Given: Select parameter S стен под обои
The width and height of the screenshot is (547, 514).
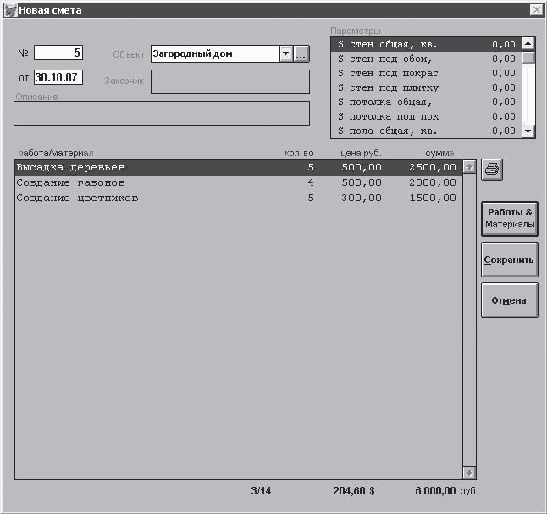Looking at the screenshot, I should click(x=423, y=59).
